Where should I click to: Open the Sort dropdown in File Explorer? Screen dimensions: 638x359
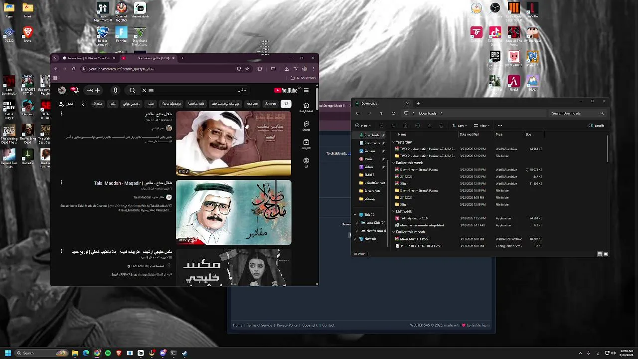point(460,126)
